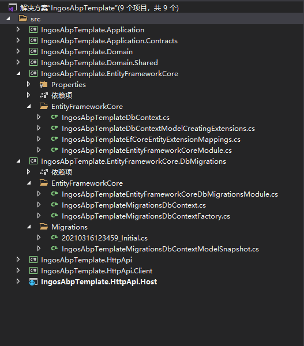This screenshot has width=304, height=346.
Task: Click the Properties folder wrench icon
Action: point(43,84)
